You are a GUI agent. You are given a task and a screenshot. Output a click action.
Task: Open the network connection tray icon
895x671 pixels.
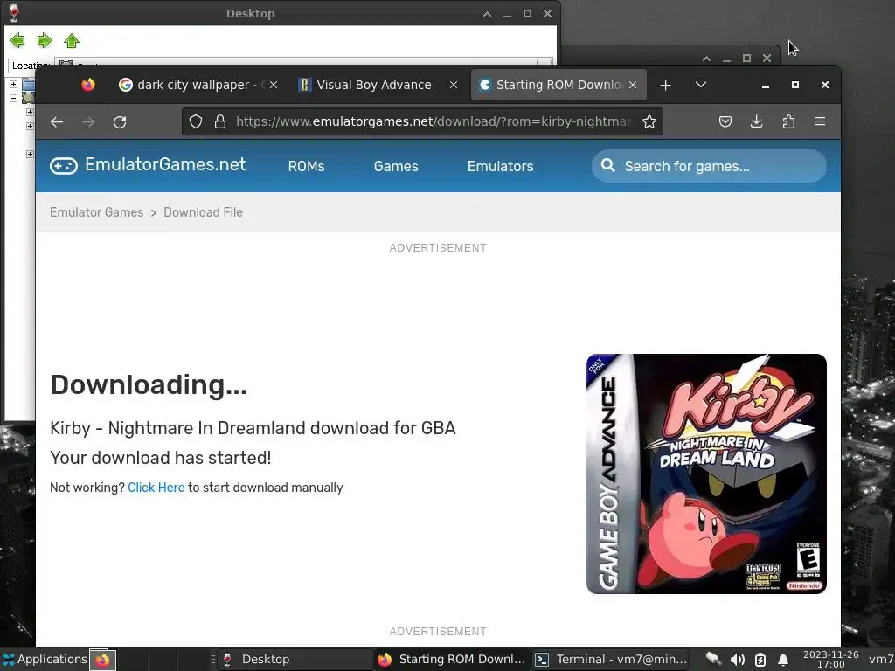[x=713, y=659]
